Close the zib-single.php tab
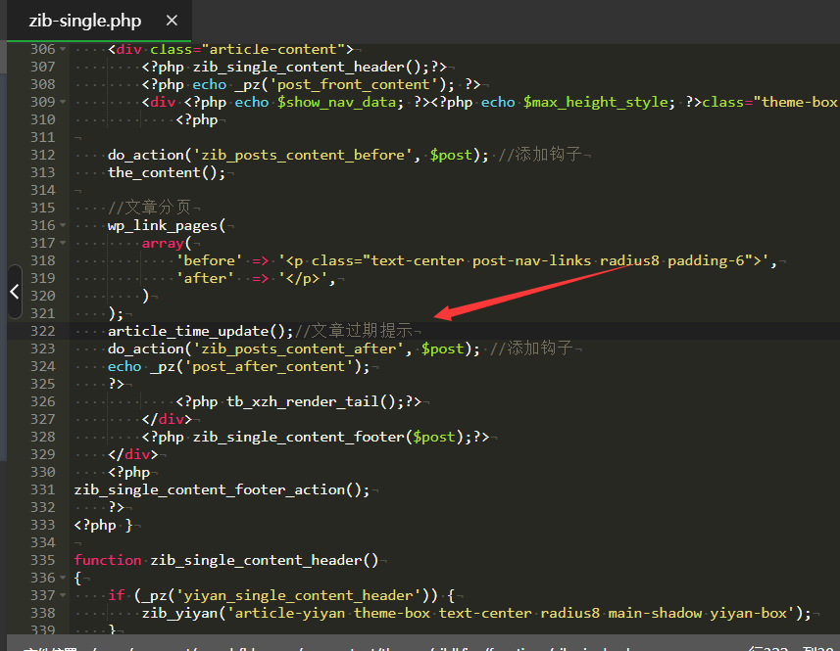 (x=172, y=21)
